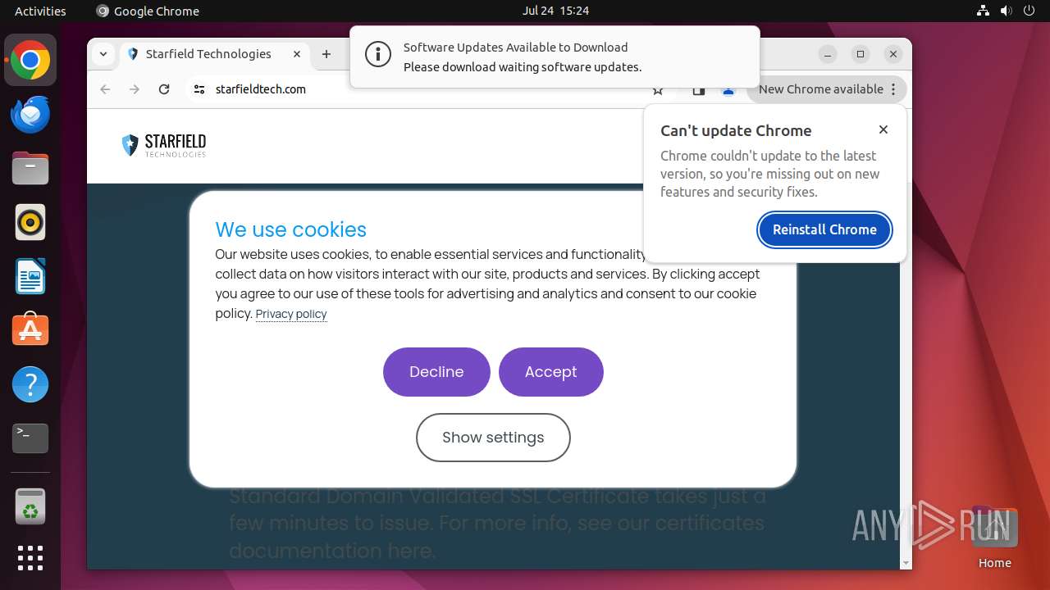The image size is (1050, 590).
Task: Click the Software Updates Available notification
Action: [555, 57]
